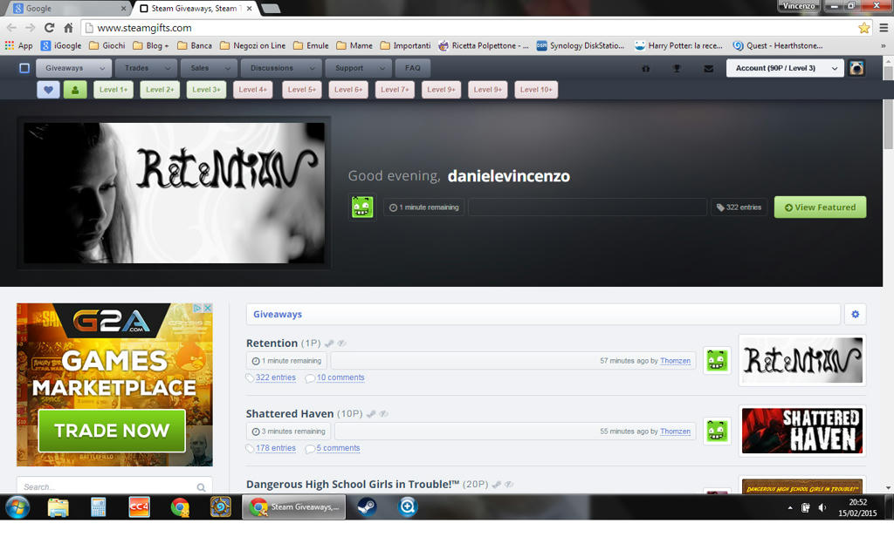Open the Shattered Haven thumbnail image

tap(802, 431)
